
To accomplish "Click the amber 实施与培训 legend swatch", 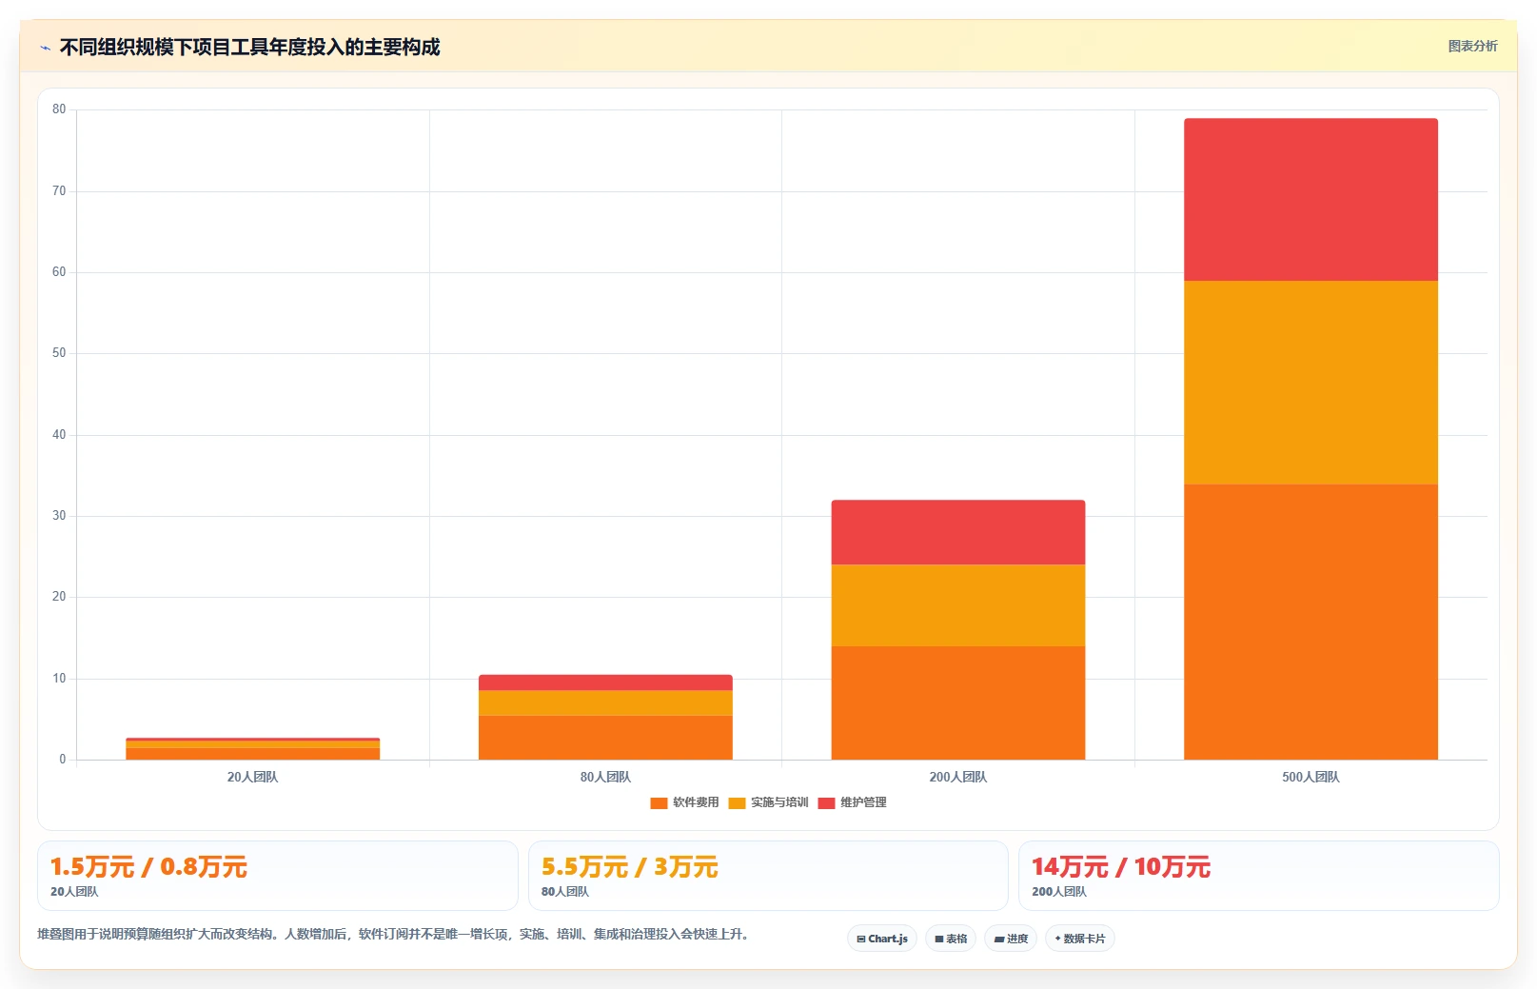I will click(x=737, y=803).
